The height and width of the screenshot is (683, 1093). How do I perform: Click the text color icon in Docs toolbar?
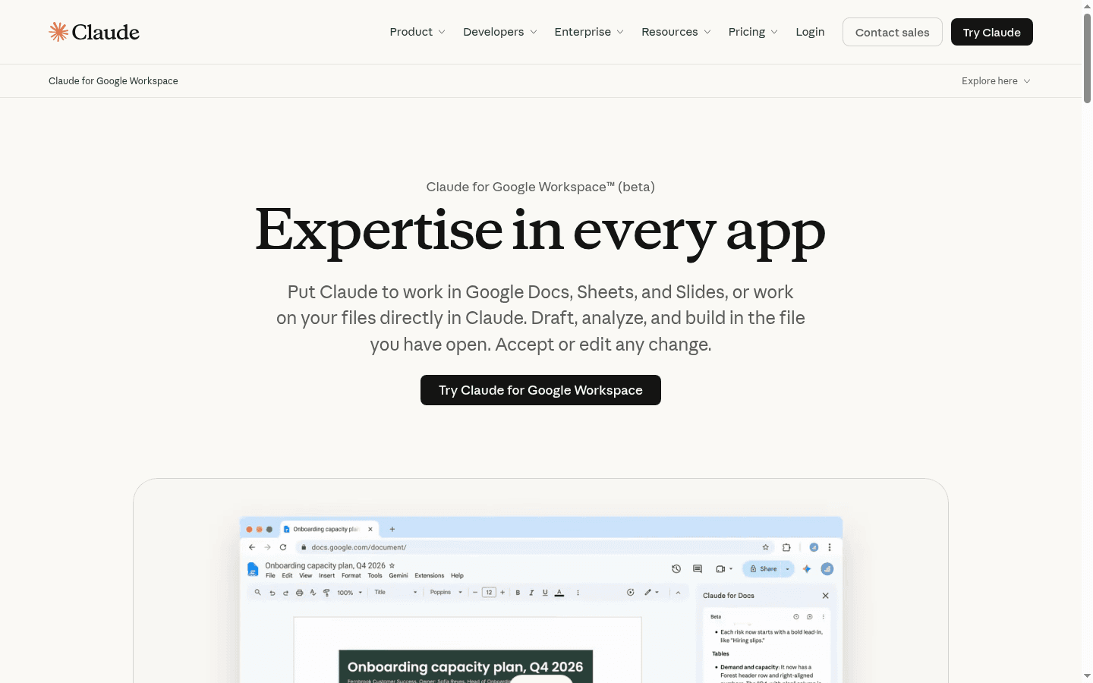point(559,593)
